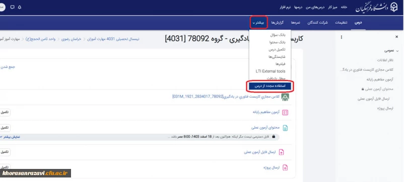Click the lock icon in the access restriction notice
The image size is (404, 182).
(274, 137)
